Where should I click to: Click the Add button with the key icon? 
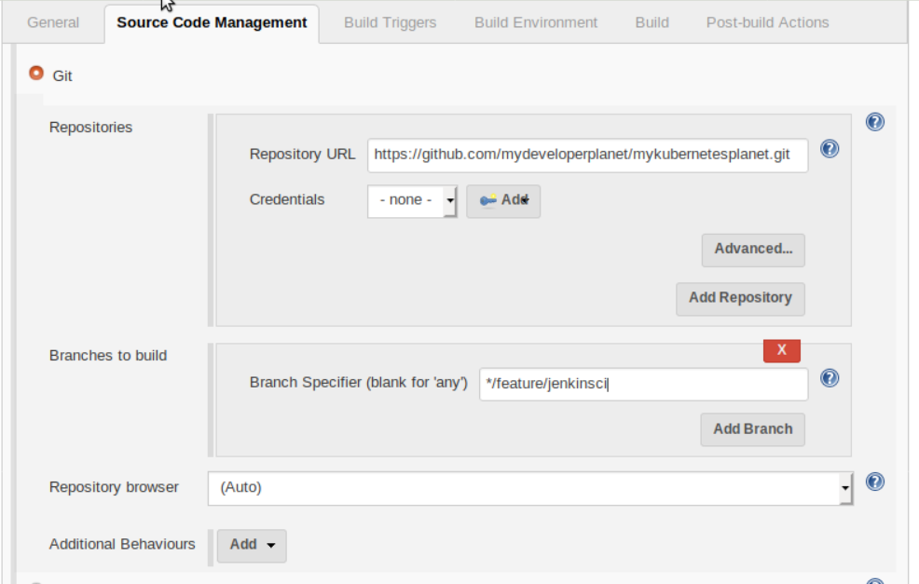(x=502, y=200)
